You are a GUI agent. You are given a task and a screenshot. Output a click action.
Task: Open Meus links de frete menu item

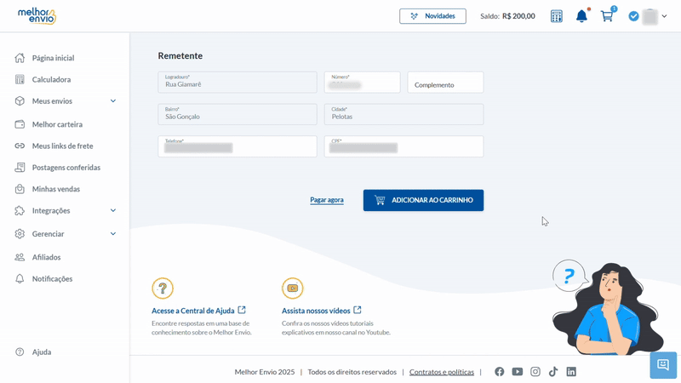[62, 146]
